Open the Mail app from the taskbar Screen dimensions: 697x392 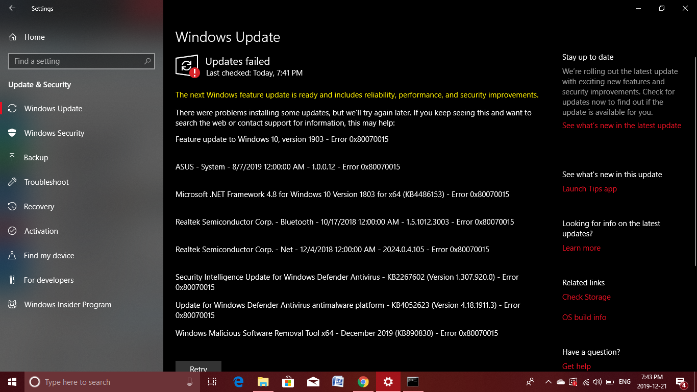coord(313,382)
